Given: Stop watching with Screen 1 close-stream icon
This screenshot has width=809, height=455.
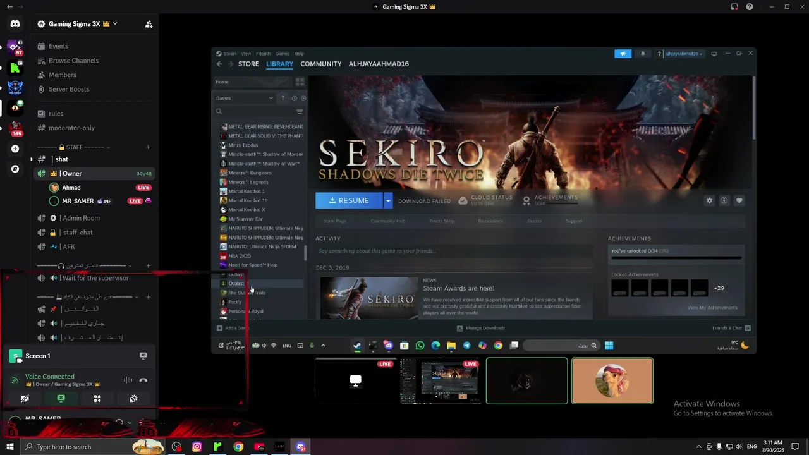Looking at the screenshot, I should 143,356.
